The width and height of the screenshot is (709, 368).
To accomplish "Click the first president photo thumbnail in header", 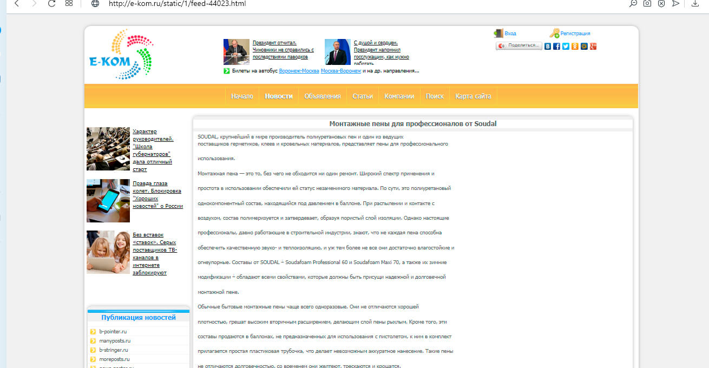I will 237,52.
